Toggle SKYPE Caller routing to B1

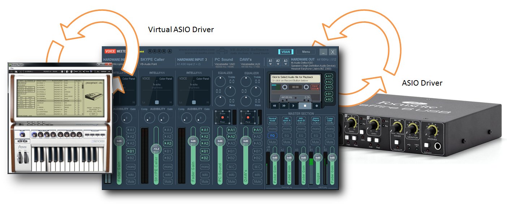[168, 151]
